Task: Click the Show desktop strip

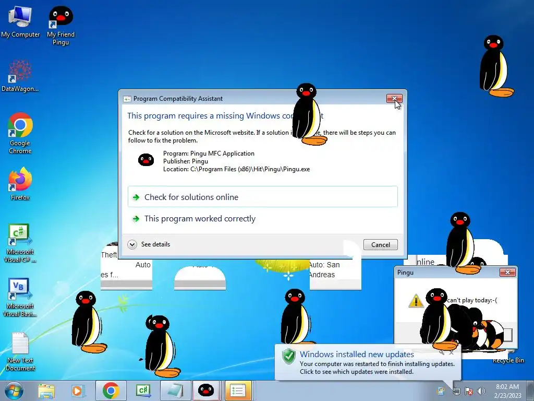Action: pos(531,391)
